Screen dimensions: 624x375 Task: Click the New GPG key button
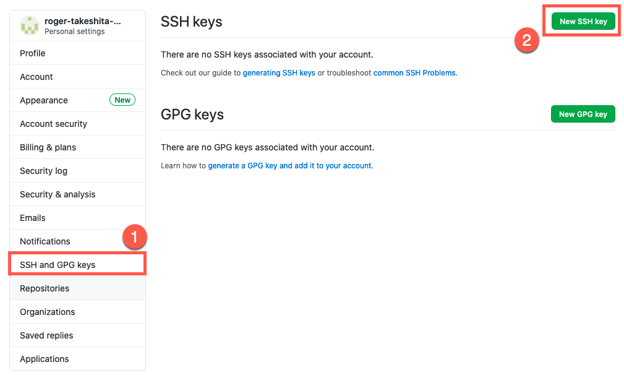coord(583,114)
